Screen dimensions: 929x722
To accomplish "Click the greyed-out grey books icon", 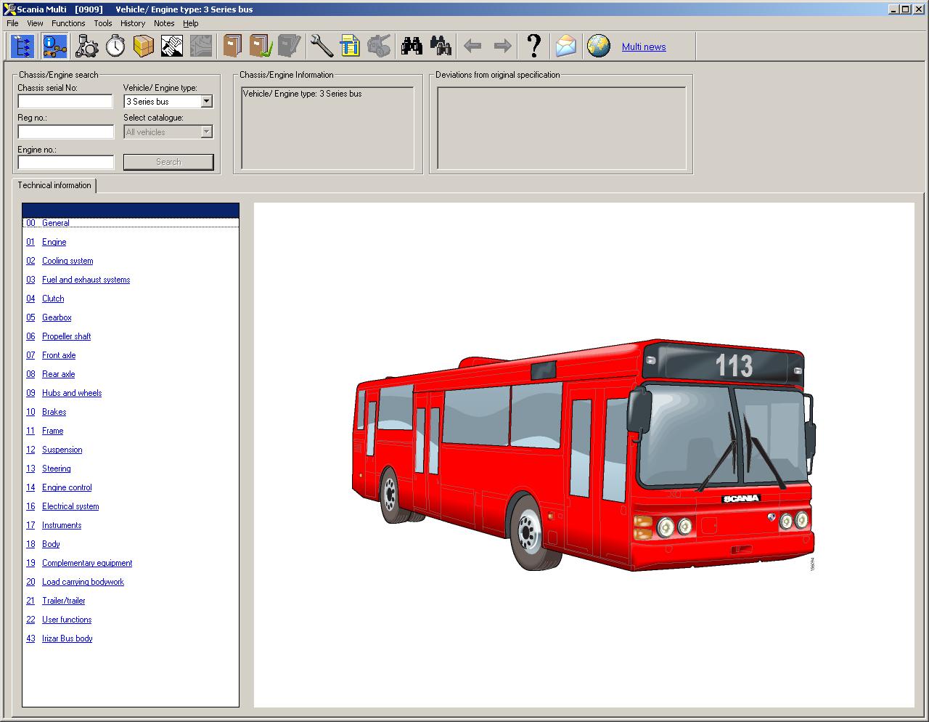I will pos(290,46).
